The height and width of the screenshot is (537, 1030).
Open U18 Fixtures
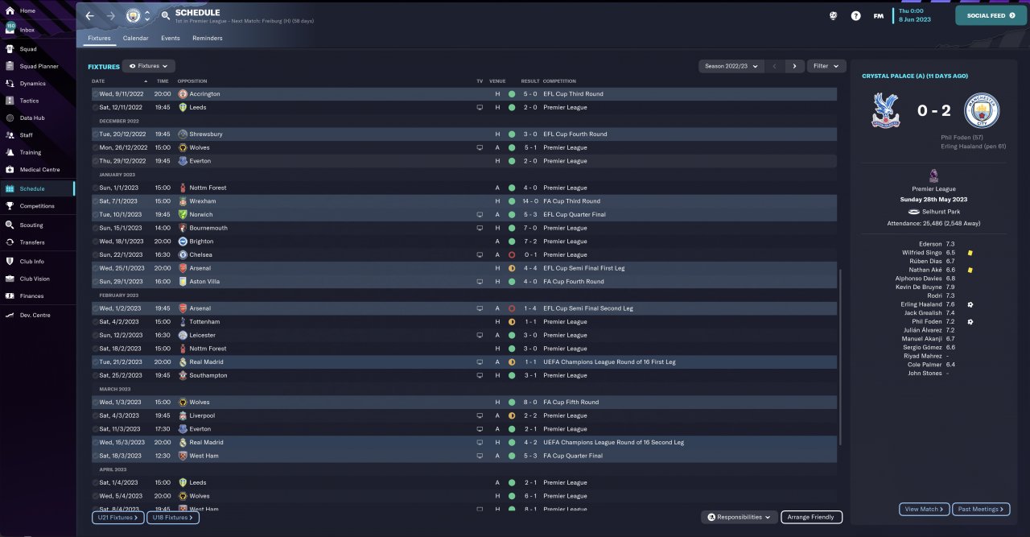point(172,518)
